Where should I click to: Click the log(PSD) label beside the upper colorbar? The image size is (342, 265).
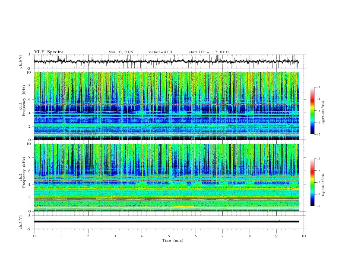point(323,113)
